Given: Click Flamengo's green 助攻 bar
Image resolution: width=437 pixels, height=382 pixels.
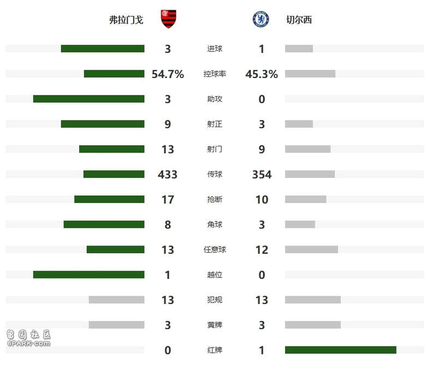Looking at the screenshot, I should 88,99.
